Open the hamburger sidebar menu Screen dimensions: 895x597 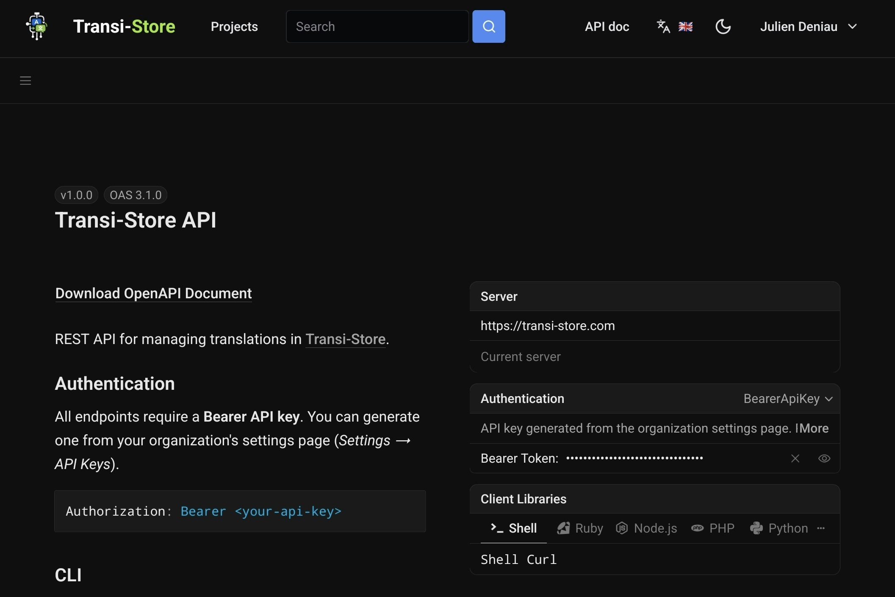[25, 81]
